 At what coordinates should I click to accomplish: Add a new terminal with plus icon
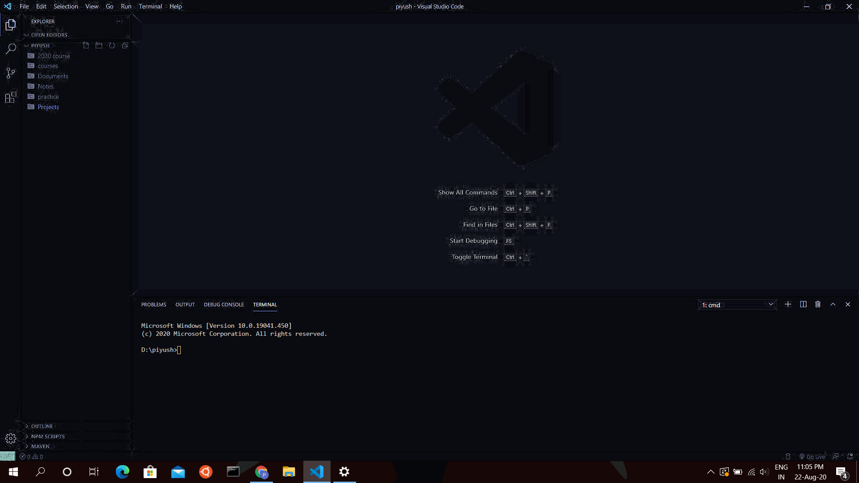(788, 305)
